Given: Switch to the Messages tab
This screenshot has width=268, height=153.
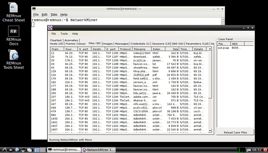Looking at the screenshot, I should pos(122,44).
